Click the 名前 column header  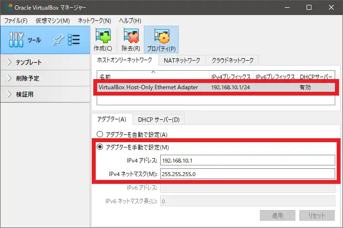tap(153, 76)
